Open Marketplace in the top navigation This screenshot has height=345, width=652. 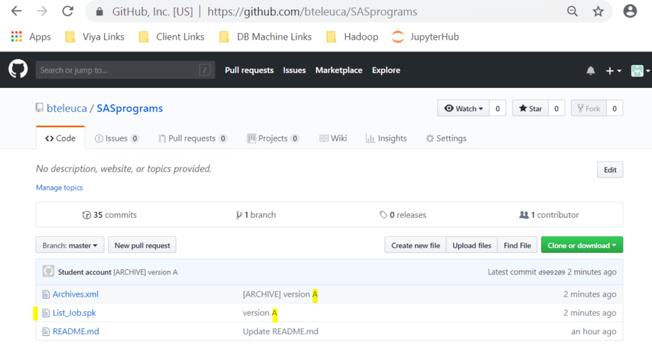point(339,70)
